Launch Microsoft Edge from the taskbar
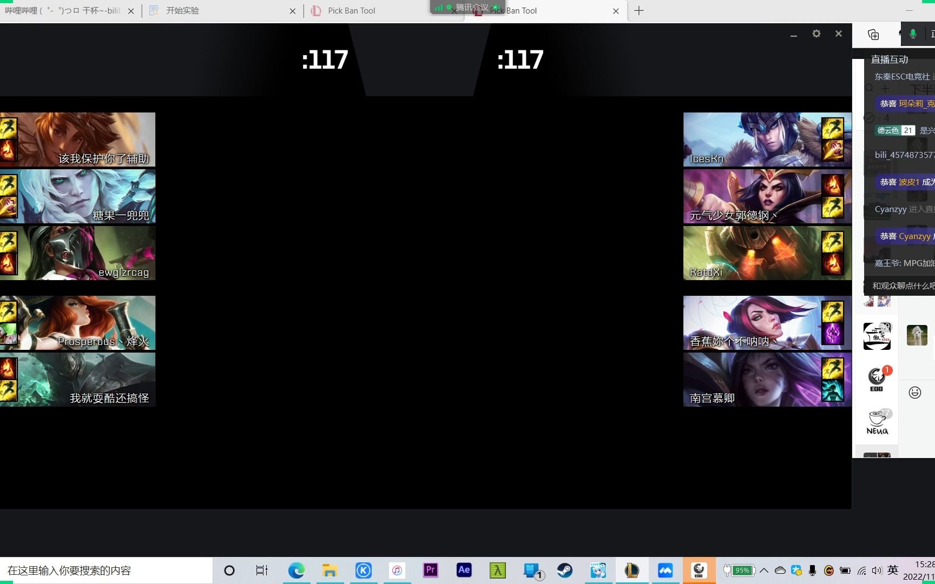Viewport: 935px width, 584px height. click(296, 570)
